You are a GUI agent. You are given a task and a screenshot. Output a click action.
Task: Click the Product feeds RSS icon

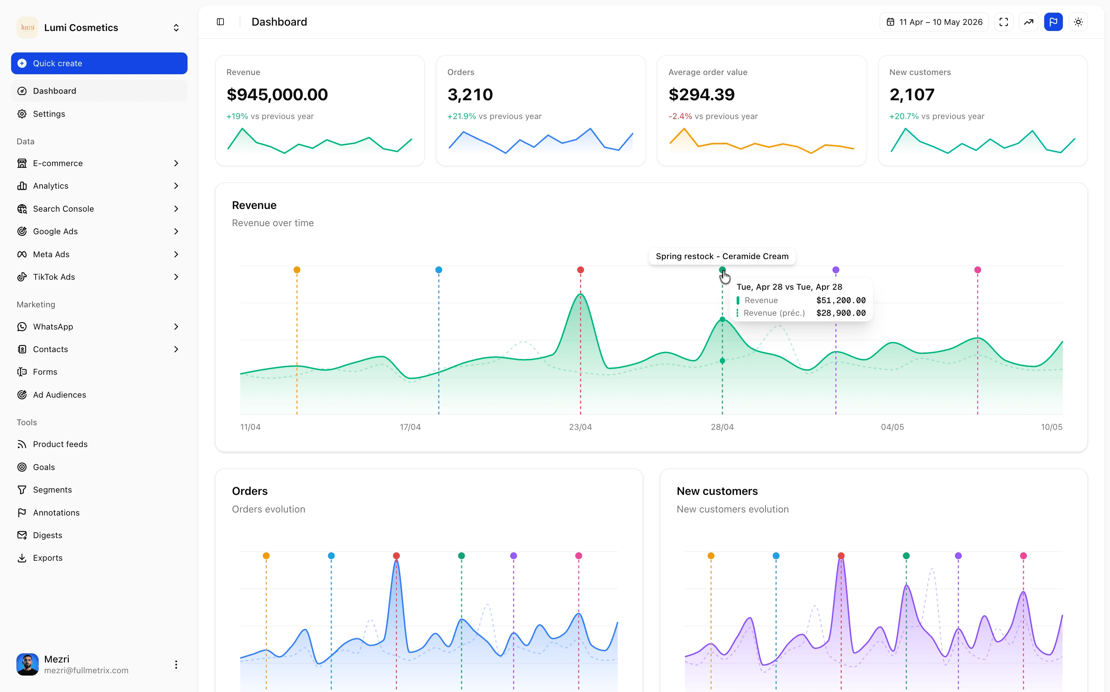pos(21,444)
